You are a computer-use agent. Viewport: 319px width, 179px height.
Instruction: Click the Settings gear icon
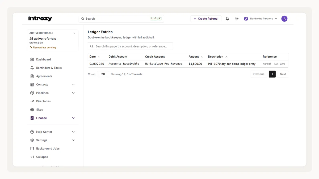32,140
